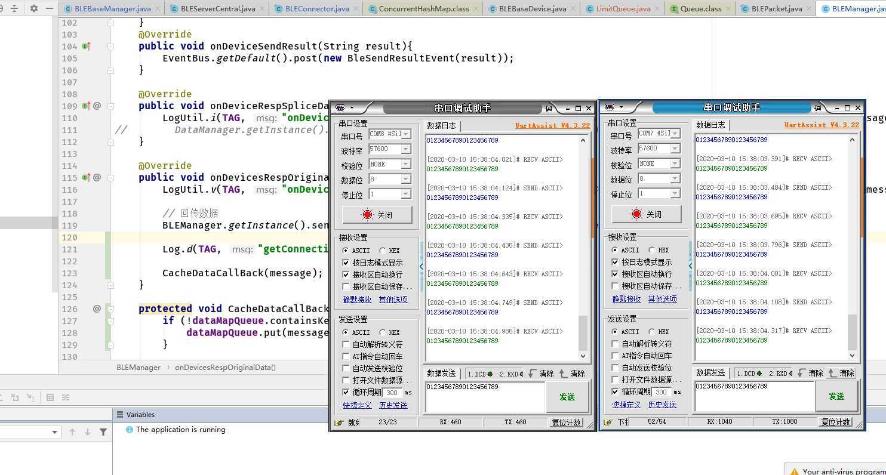Click debugger down arrow (next frame)
Screen dimensions: 886x475
[x=88, y=432]
